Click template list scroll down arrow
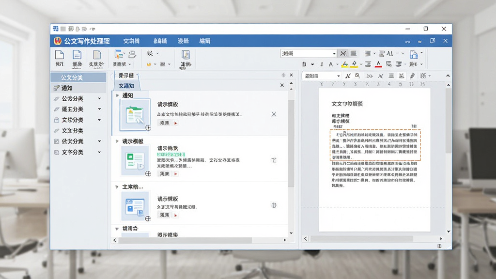This screenshot has width=496, height=279. [x=291, y=233]
